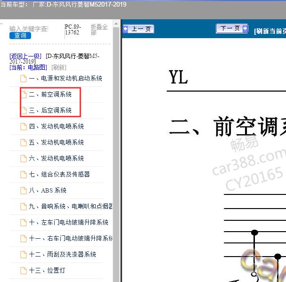Image resolution: width=286 pixels, height=282 pixels.
Task: Open 九、音响系统、电喇叭和点烟器 entry
Action: (71, 206)
